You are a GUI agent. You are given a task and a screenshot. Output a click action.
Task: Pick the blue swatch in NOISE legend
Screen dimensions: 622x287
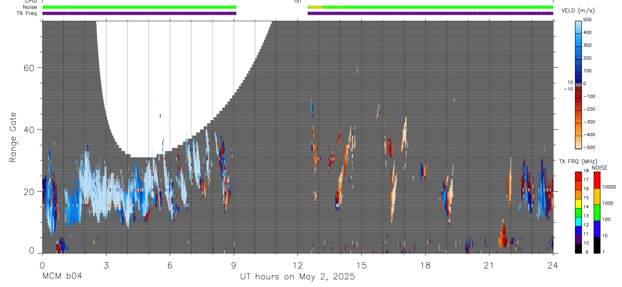click(597, 229)
